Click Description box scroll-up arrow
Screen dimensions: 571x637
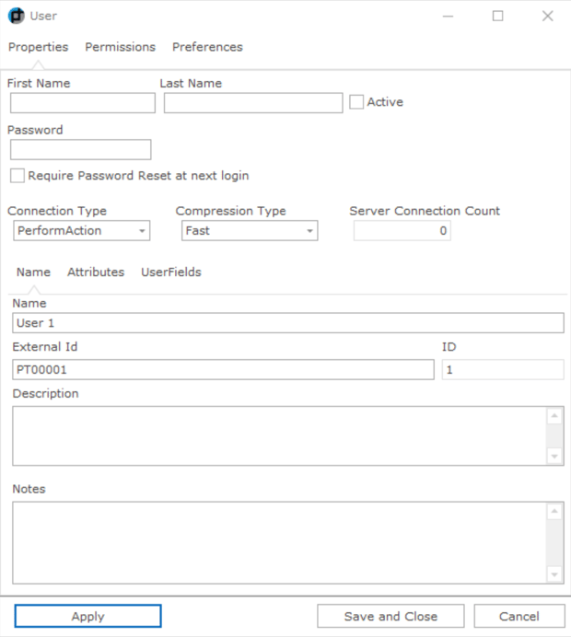click(x=554, y=416)
